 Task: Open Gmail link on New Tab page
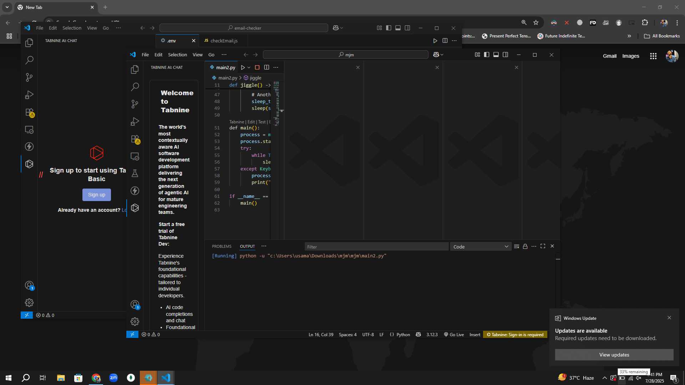[x=610, y=56]
